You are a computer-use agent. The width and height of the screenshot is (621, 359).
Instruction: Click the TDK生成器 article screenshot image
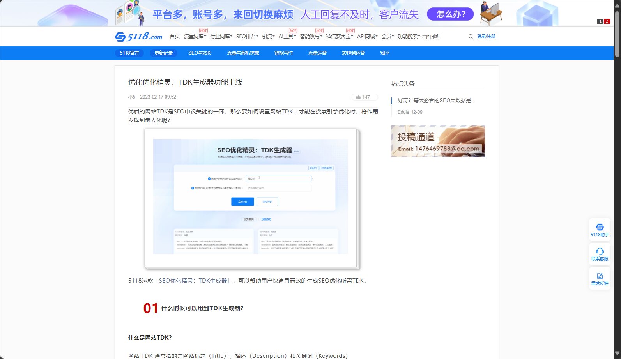pyautogui.click(x=252, y=199)
